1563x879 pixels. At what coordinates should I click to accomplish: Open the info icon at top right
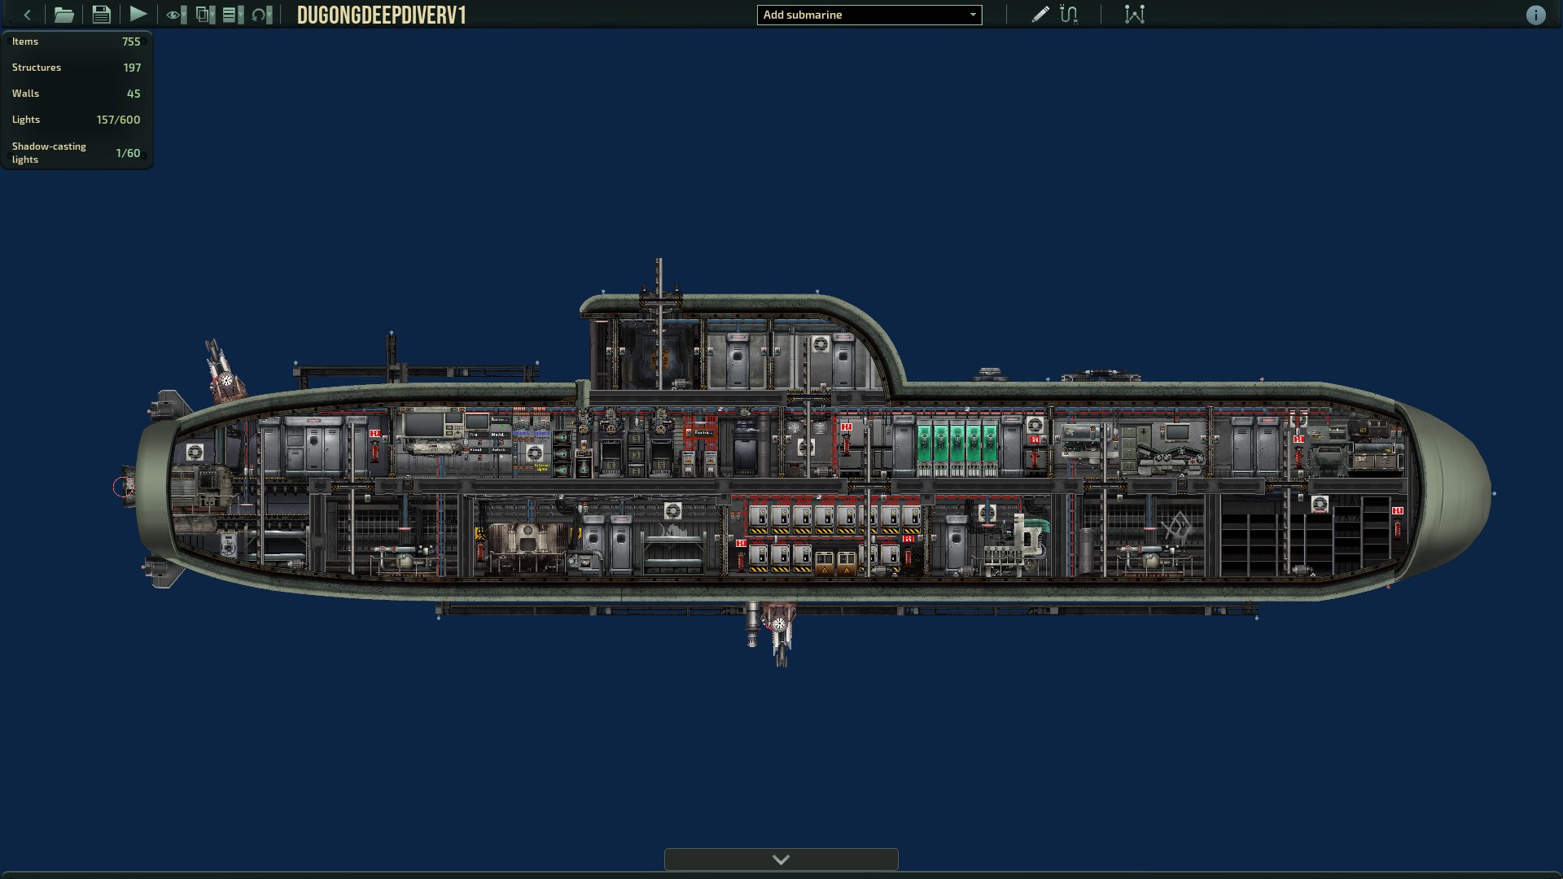[x=1535, y=15]
